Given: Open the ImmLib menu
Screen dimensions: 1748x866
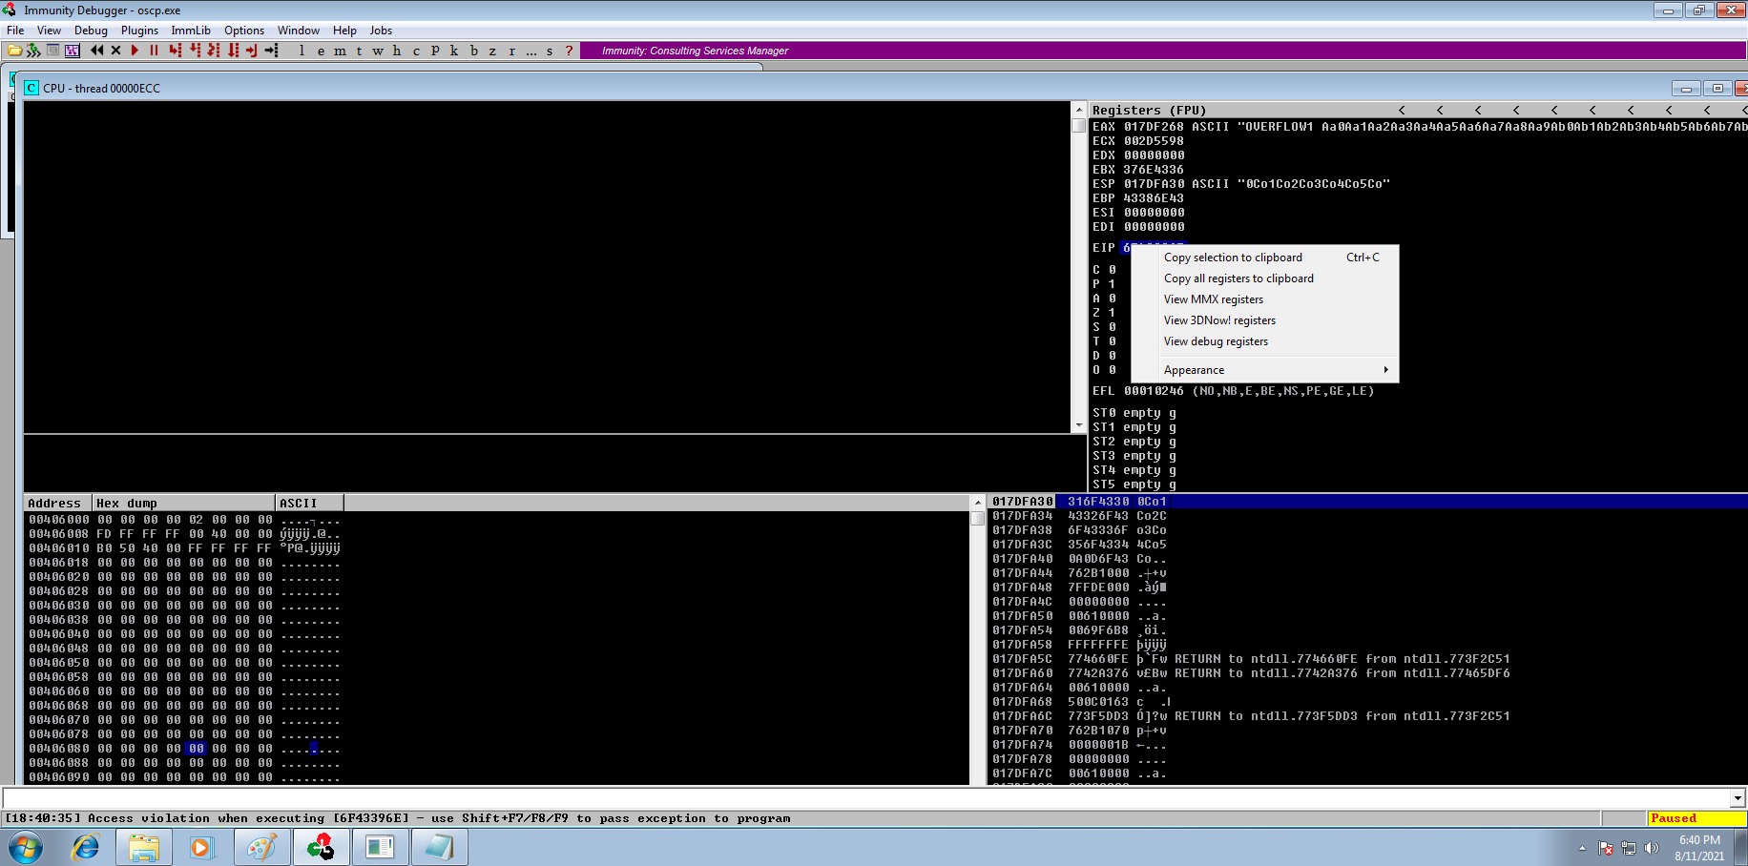Looking at the screenshot, I should point(191,31).
